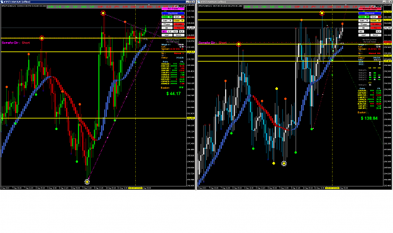Click the blue button below Manual Trade in right chart
393x233 pixels.
[x=370, y=13]
